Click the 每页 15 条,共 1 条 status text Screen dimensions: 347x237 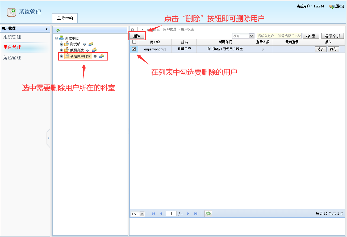tap(329, 213)
